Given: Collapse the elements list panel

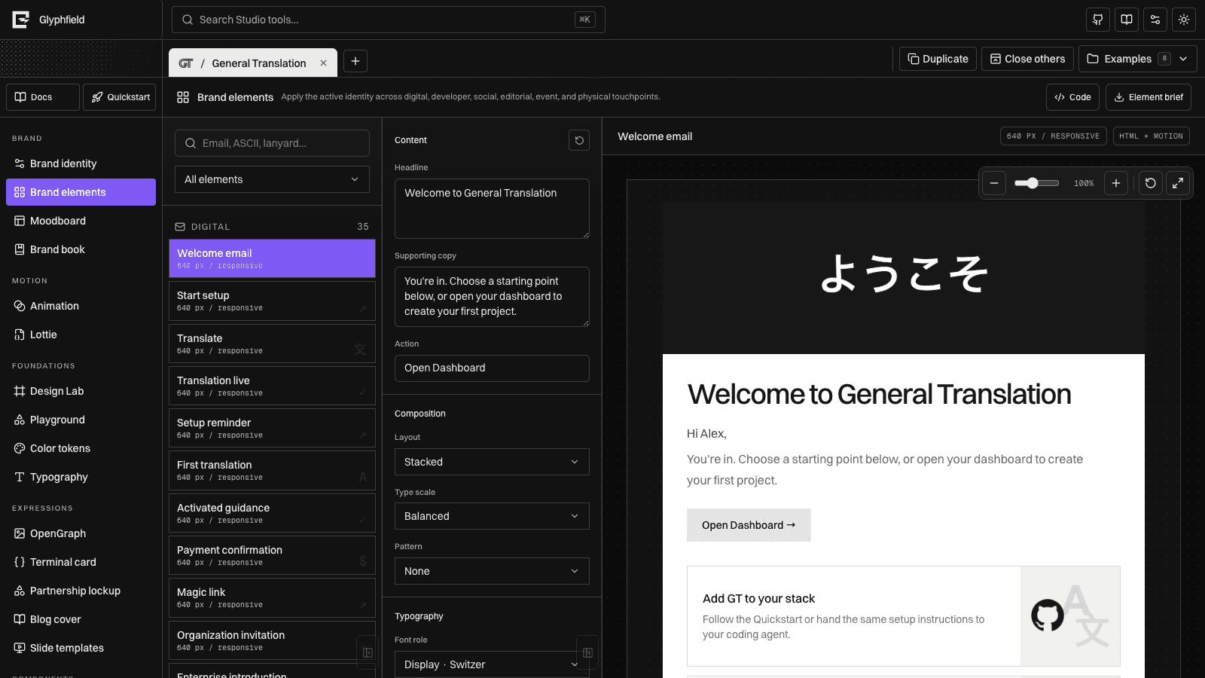Looking at the screenshot, I should [368, 652].
